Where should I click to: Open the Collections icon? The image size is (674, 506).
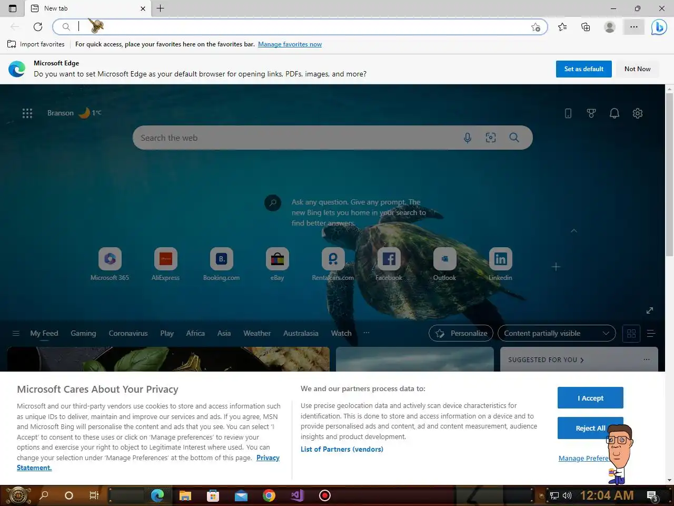tap(586, 27)
